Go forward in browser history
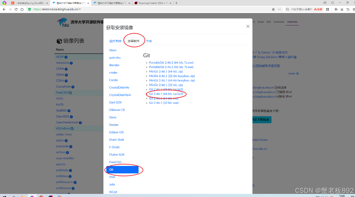The image size is (355, 197). (10, 9)
